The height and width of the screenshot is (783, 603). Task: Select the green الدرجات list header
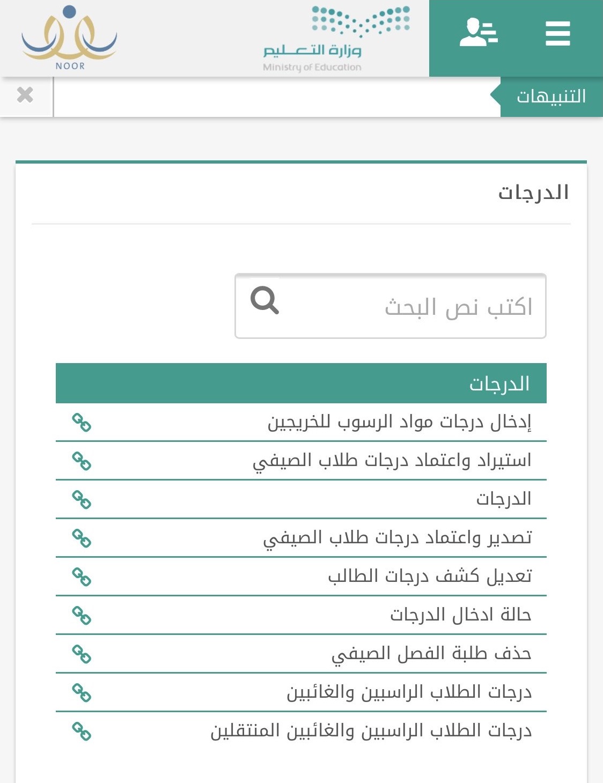(x=301, y=383)
